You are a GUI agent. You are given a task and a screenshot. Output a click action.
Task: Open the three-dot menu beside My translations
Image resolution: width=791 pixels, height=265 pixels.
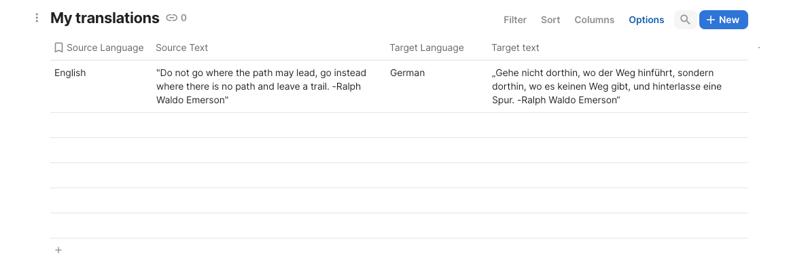tap(36, 18)
